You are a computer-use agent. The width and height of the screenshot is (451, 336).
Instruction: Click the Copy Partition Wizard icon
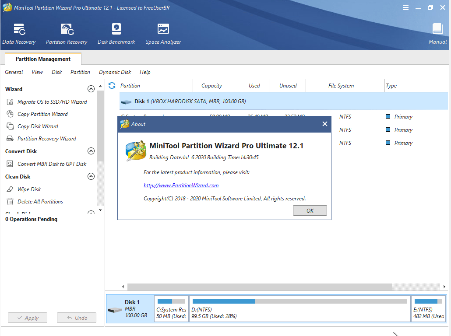click(x=10, y=114)
